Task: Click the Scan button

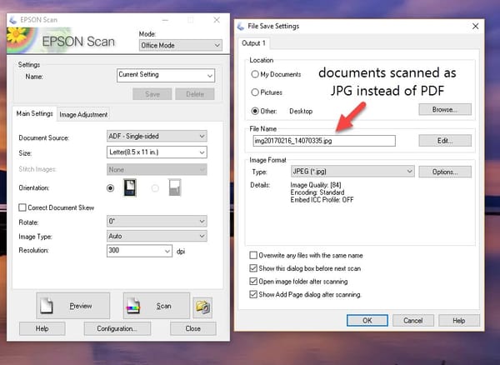Action: pyautogui.click(x=157, y=306)
